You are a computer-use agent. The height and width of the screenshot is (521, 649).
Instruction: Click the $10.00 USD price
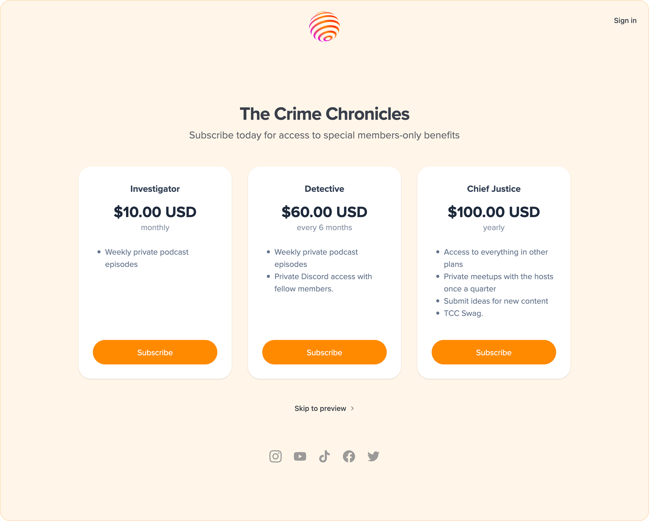point(155,212)
